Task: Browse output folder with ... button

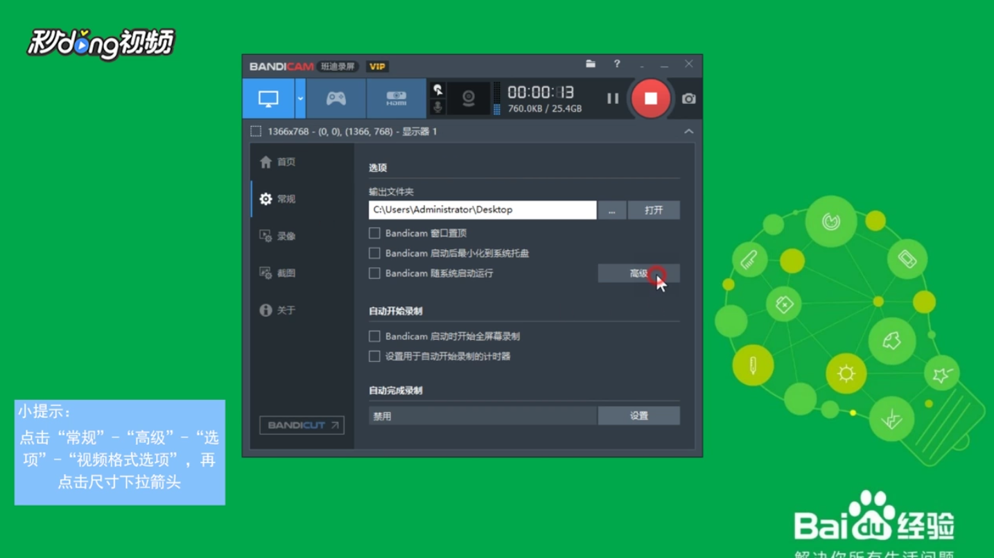Action: 612,210
